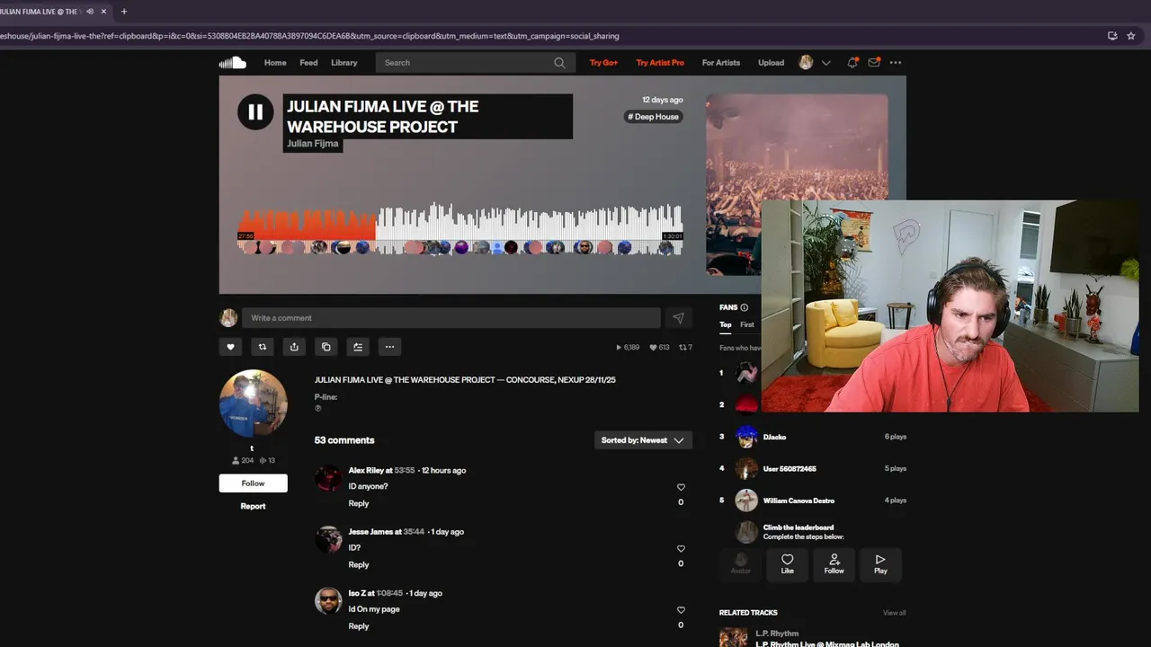This screenshot has height=647, width=1151.
Task: Like Iso Z's comment
Action: [x=681, y=609]
